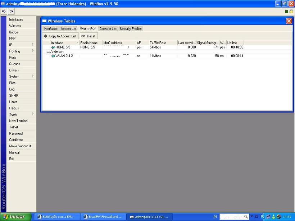Open the Certificate menu item

[x=21, y=140]
